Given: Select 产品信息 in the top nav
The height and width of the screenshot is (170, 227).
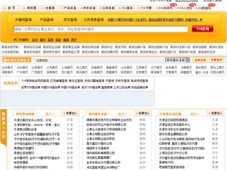Looking at the screenshot, I should pyautogui.click(x=69, y=8).
